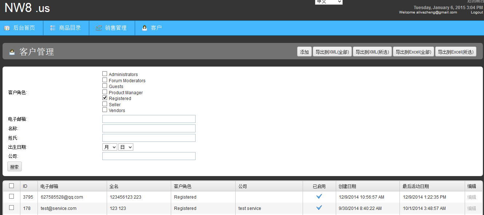
Task: Click the enabled checkmark for test@service.com
Action: click(319, 208)
